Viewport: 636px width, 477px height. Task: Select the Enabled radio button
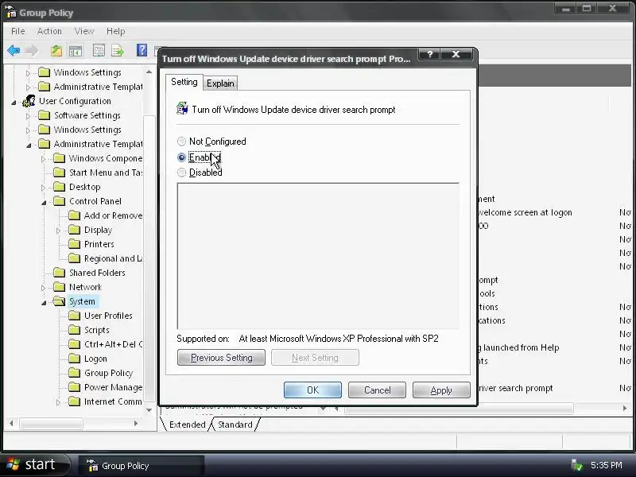(x=181, y=157)
